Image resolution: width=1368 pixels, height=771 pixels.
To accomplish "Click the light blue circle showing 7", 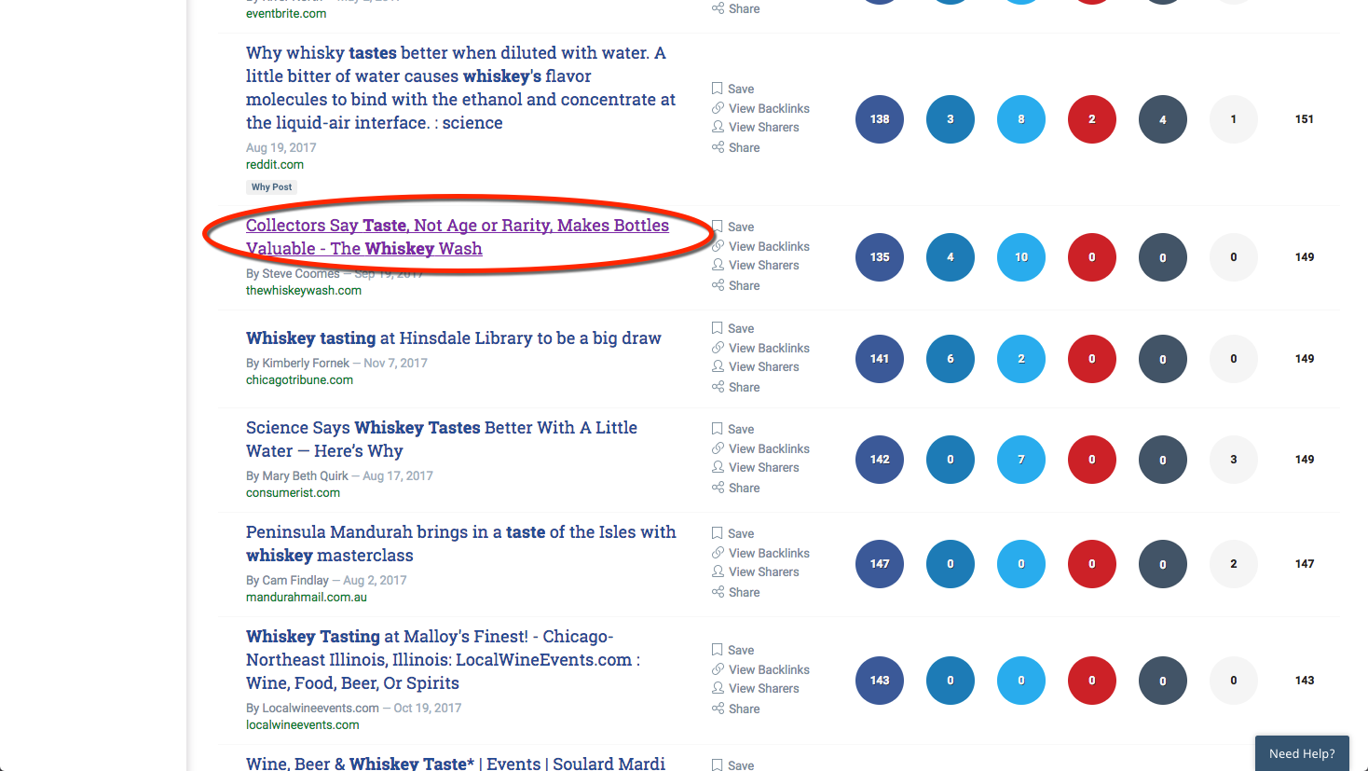I will [1021, 460].
